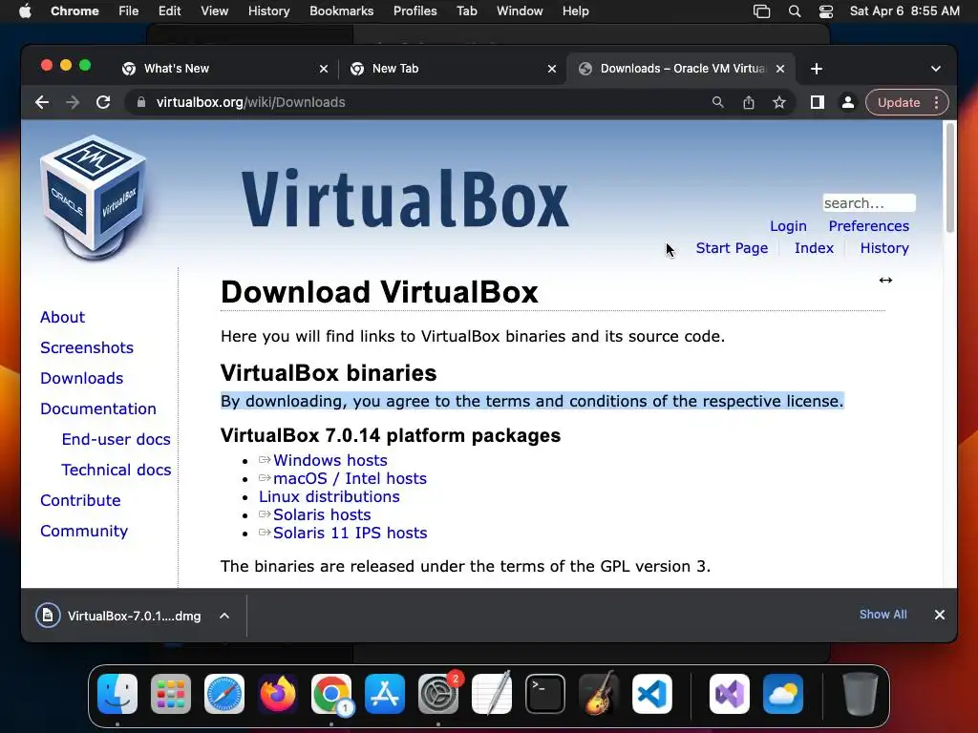Image resolution: width=978 pixels, height=733 pixels.
Task: Download the macOS / Intel hosts package
Action: 350,478
